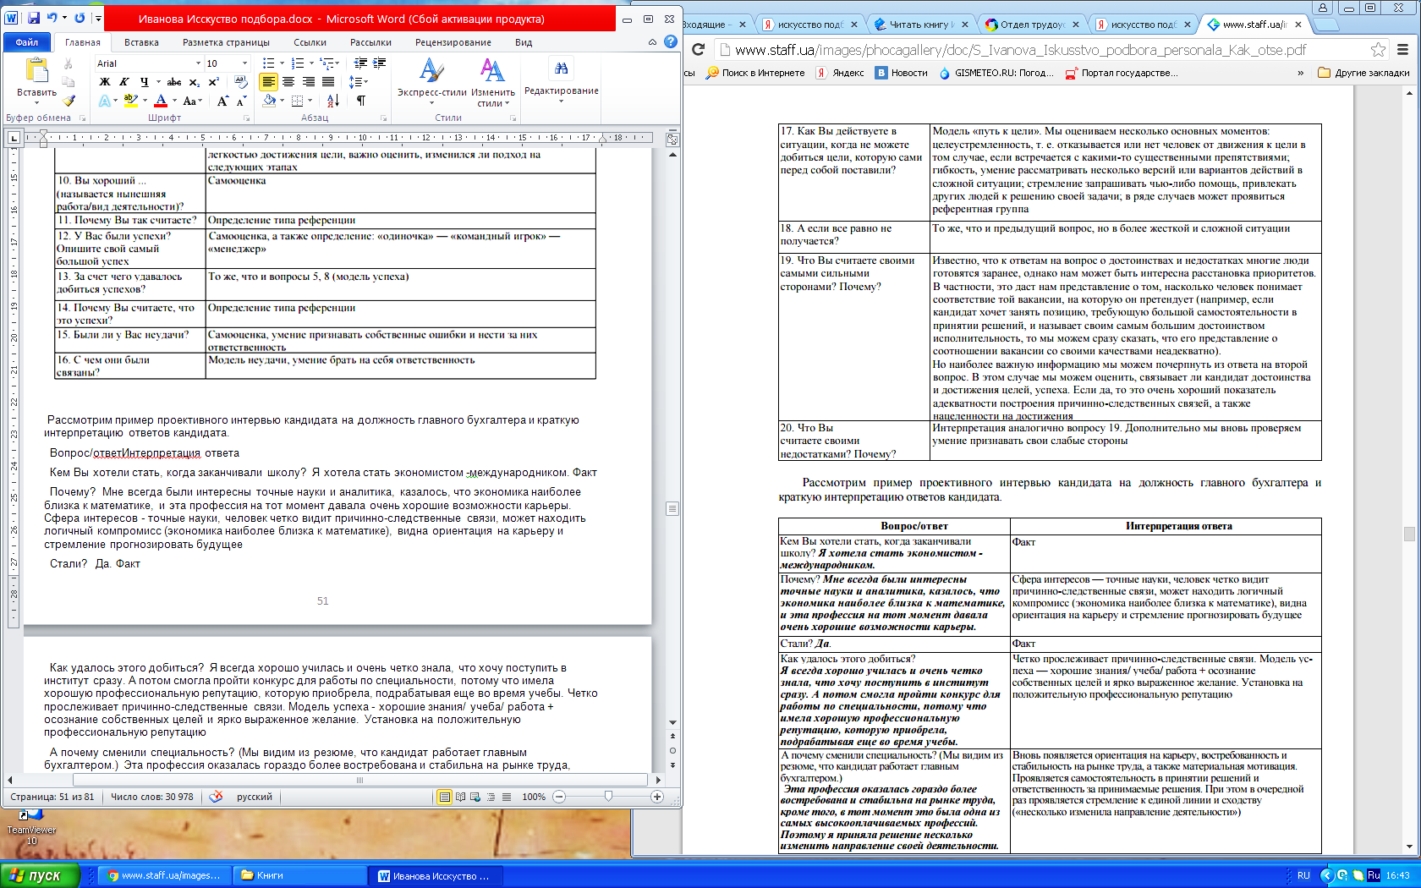Open Word Help with the question mark icon
The image size is (1421, 888).
point(671,41)
